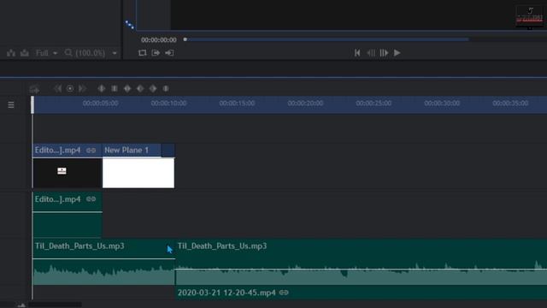
Task: Toggle the add keyframe circle button
Action: pos(70,89)
